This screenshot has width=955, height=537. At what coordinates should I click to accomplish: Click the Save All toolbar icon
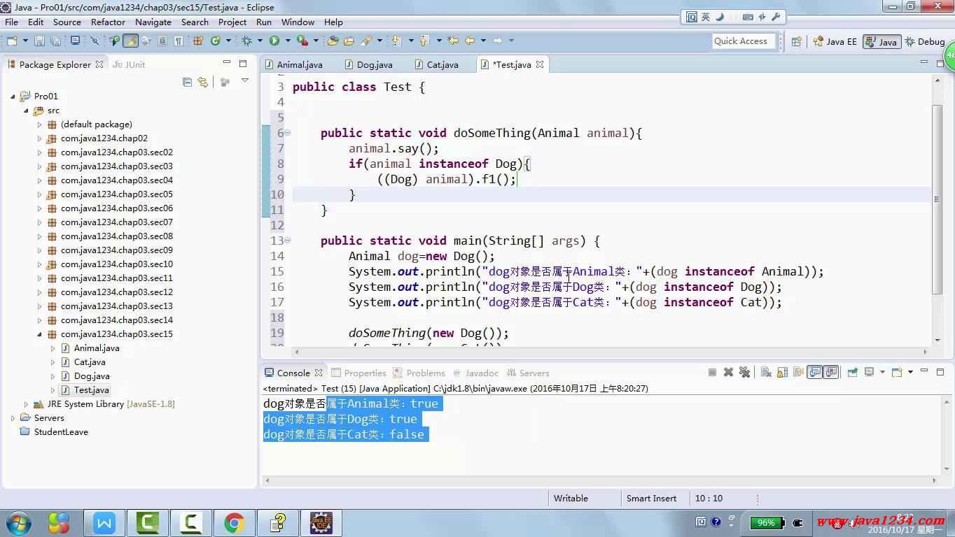[55, 41]
